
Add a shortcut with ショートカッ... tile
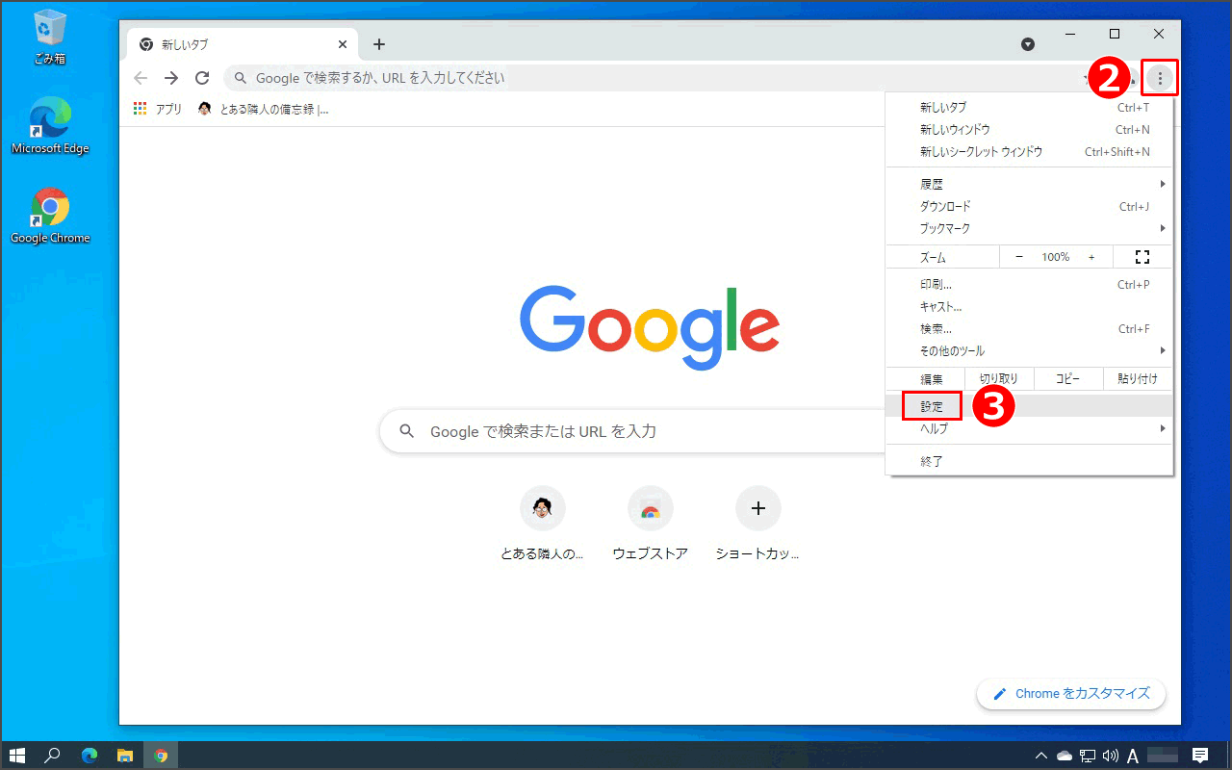[x=757, y=525]
